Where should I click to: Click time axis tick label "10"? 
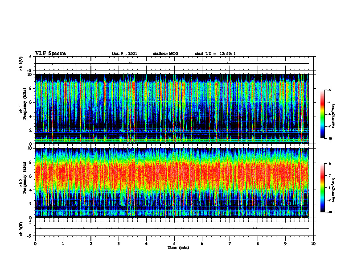[x=313, y=244]
